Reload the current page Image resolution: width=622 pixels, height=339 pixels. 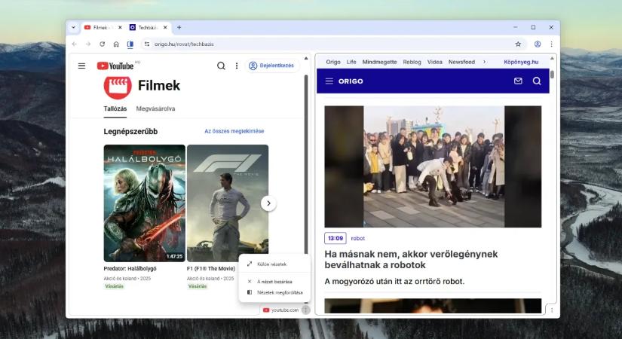click(x=102, y=44)
